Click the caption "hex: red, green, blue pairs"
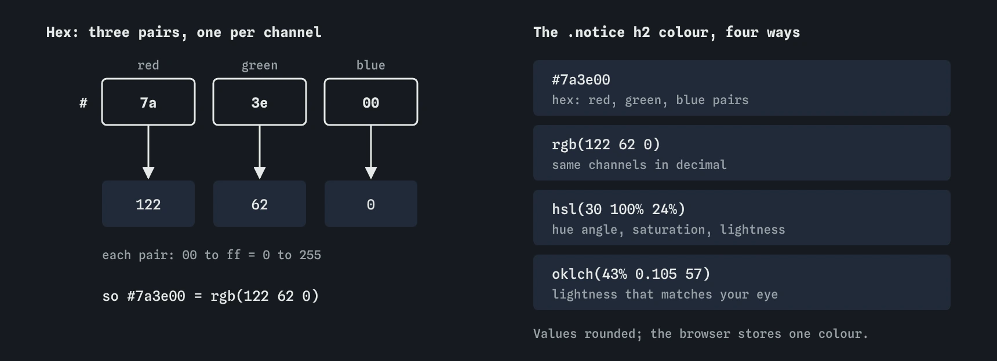The image size is (997, 361). click(x=650, y=100)
